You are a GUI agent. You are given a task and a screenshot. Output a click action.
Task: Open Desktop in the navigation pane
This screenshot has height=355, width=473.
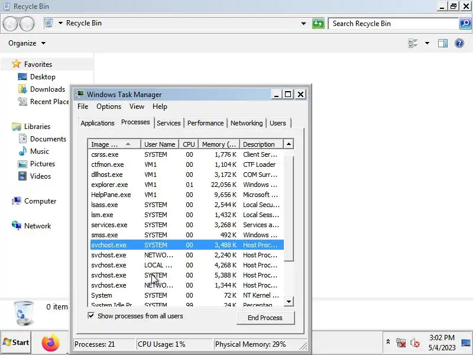click(43, 77)
